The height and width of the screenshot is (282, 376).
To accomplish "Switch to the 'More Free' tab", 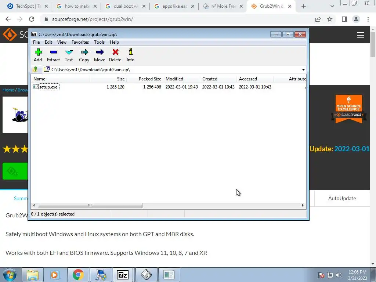I will coord(223,6).
